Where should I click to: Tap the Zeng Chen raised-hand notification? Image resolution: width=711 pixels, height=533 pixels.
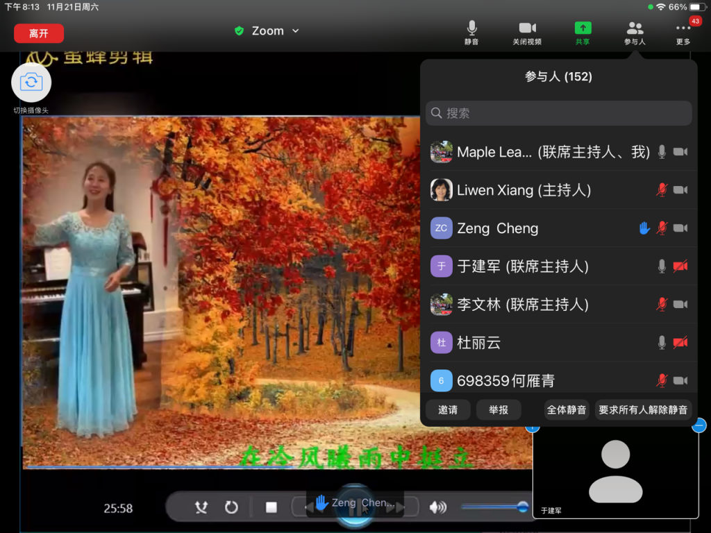tap(355, 503)
